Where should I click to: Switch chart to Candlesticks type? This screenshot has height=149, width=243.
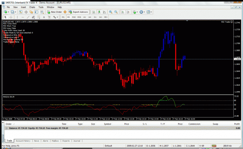coord(99,12)
